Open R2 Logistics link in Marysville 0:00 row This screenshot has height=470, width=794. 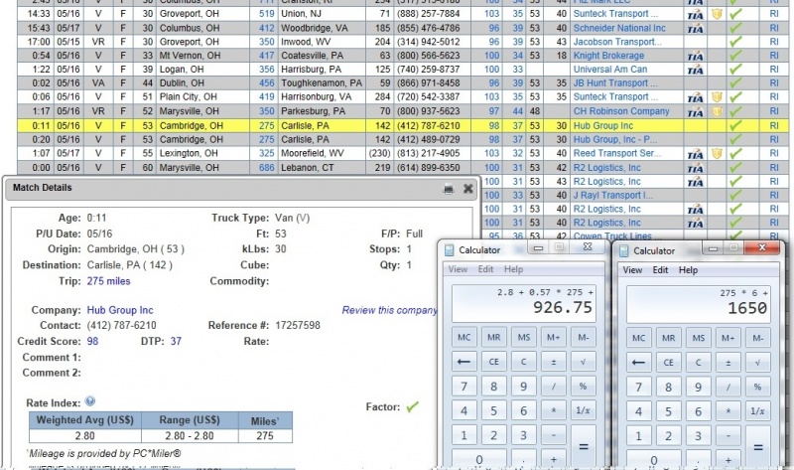[606, 167]
